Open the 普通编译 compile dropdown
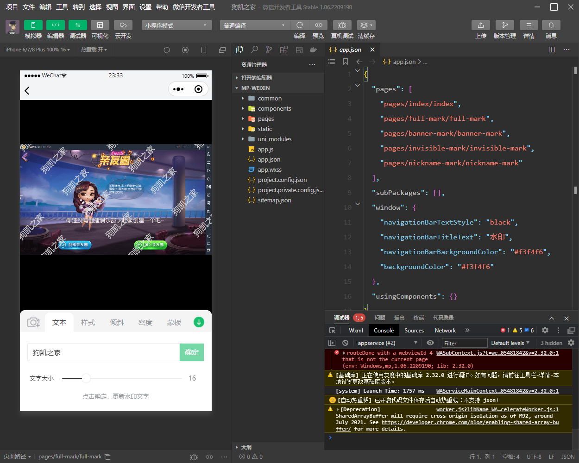Image resolution: width=579 pixels, height=463 pixels. [254, 25]
